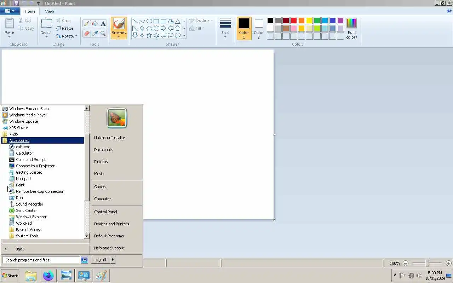Image resolution: width=453 pixels, height=283 pixels.
Task: Open Firefox from the taskbar
Action: tap(48, 276)
